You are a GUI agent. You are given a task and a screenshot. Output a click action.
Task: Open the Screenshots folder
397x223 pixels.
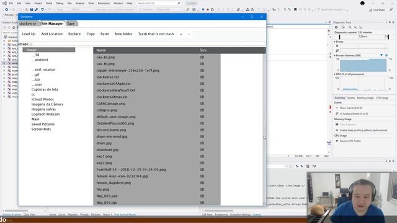[41, 129]
